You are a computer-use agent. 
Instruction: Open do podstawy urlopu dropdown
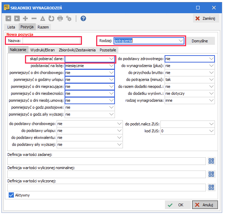pos(119,131)
